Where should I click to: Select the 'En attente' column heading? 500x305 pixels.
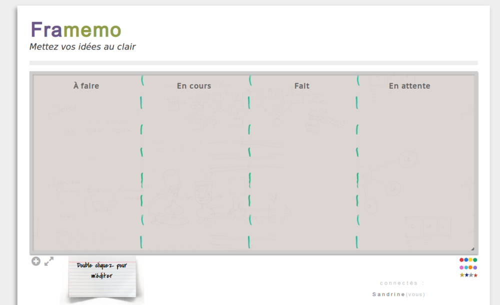[x=409, y=86]
